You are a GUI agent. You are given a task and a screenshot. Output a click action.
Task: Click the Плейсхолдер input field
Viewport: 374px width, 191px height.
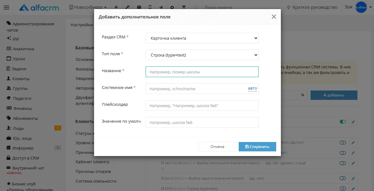[202, 105]
